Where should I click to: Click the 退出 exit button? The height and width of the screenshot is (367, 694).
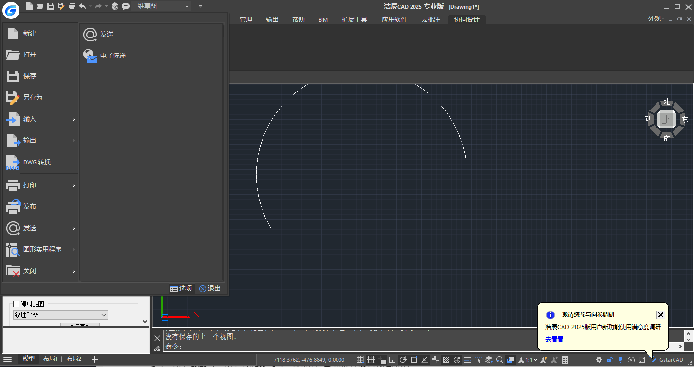[x=209, y=288]
